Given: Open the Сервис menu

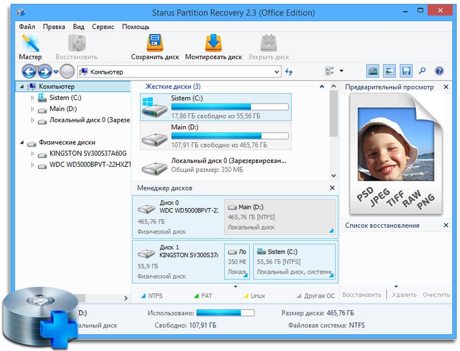Looking at the screenshot, I should tap(103, 27).
